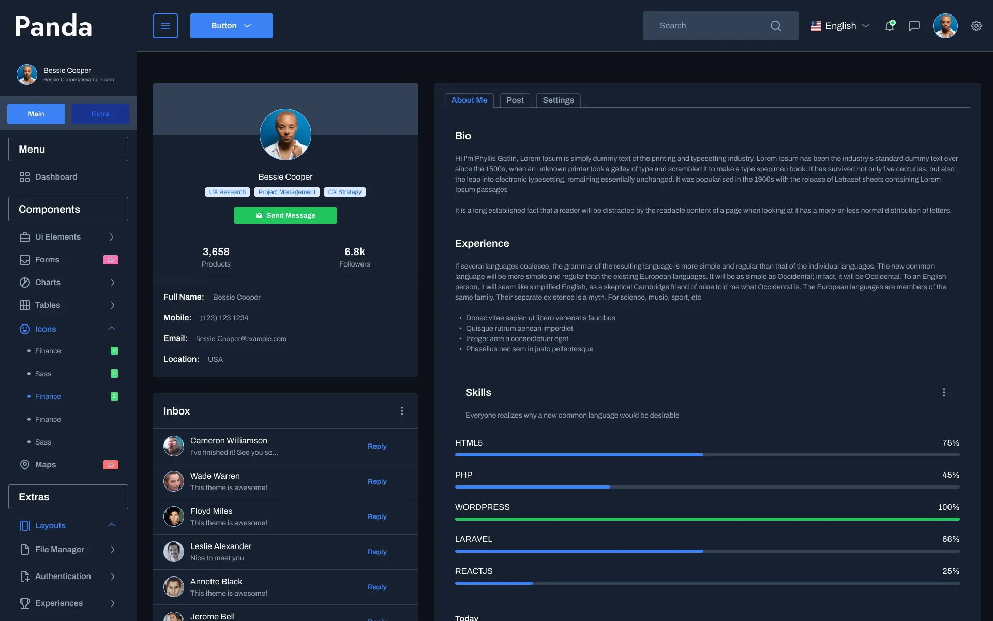This screenshot has height=621, width=993.
Task: Click the Maps pin icon
Action: (x=24, y=465)
